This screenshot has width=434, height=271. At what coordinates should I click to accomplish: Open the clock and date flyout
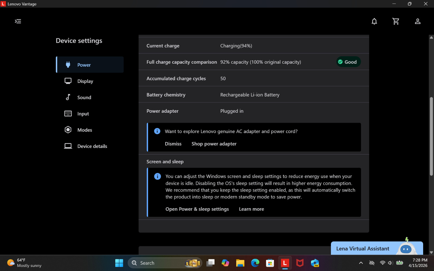pos(418,263)
